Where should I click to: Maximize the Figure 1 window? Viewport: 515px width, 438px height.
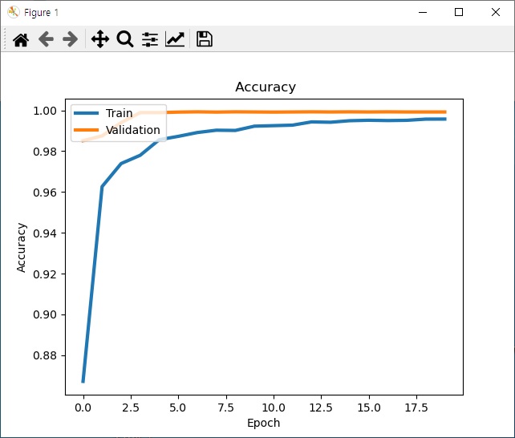click(459, 12)
